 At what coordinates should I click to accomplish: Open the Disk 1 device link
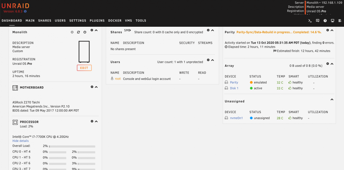(x=234, y=88)
